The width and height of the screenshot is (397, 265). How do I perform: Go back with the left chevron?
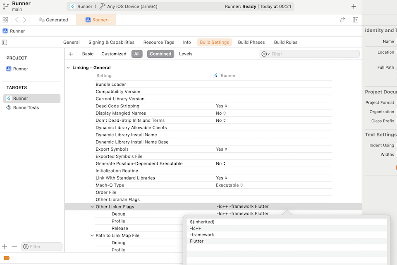click(x=17, y=20)
